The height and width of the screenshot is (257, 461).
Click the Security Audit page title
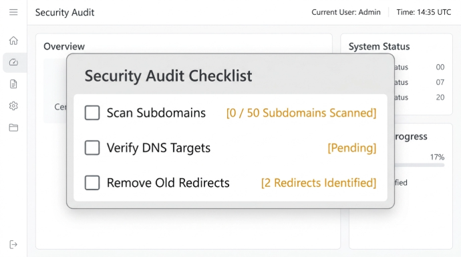coord(65,12)
